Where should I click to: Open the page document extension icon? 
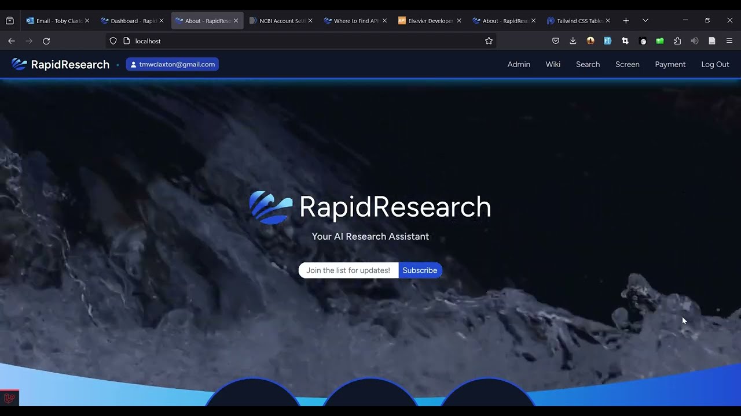point(712,41)
